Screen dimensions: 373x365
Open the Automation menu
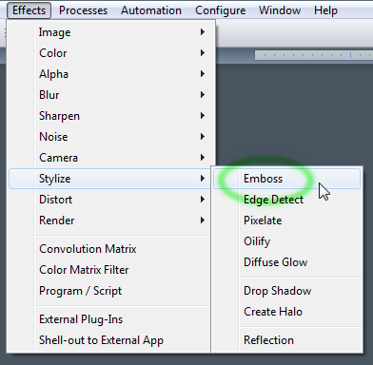151,10
